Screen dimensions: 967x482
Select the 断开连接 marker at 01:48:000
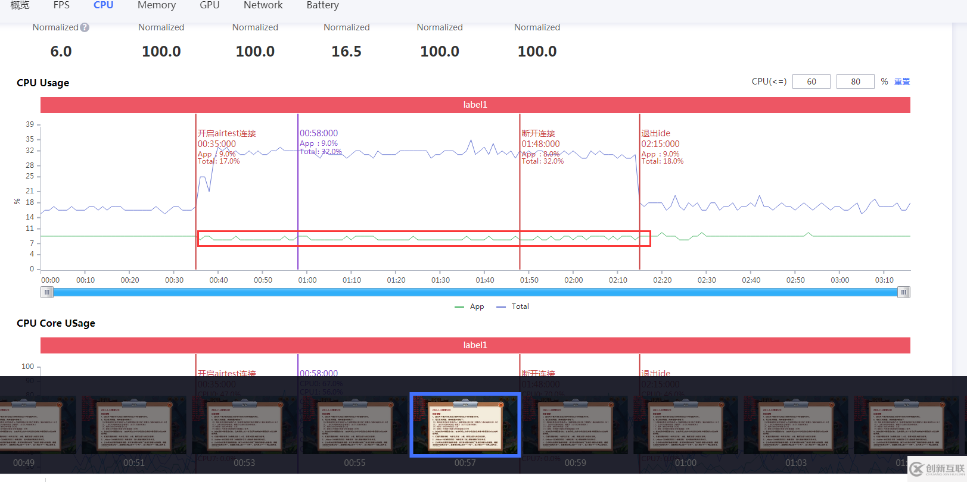pyautogui.click(x=539, y=133)
